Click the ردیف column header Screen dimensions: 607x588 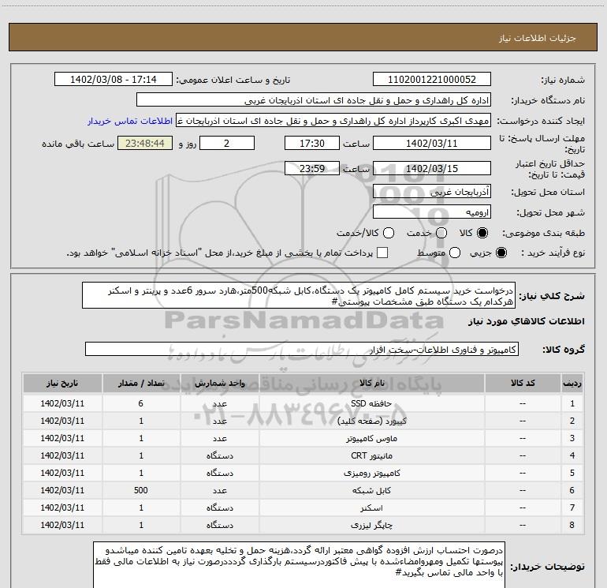[572, 384]
